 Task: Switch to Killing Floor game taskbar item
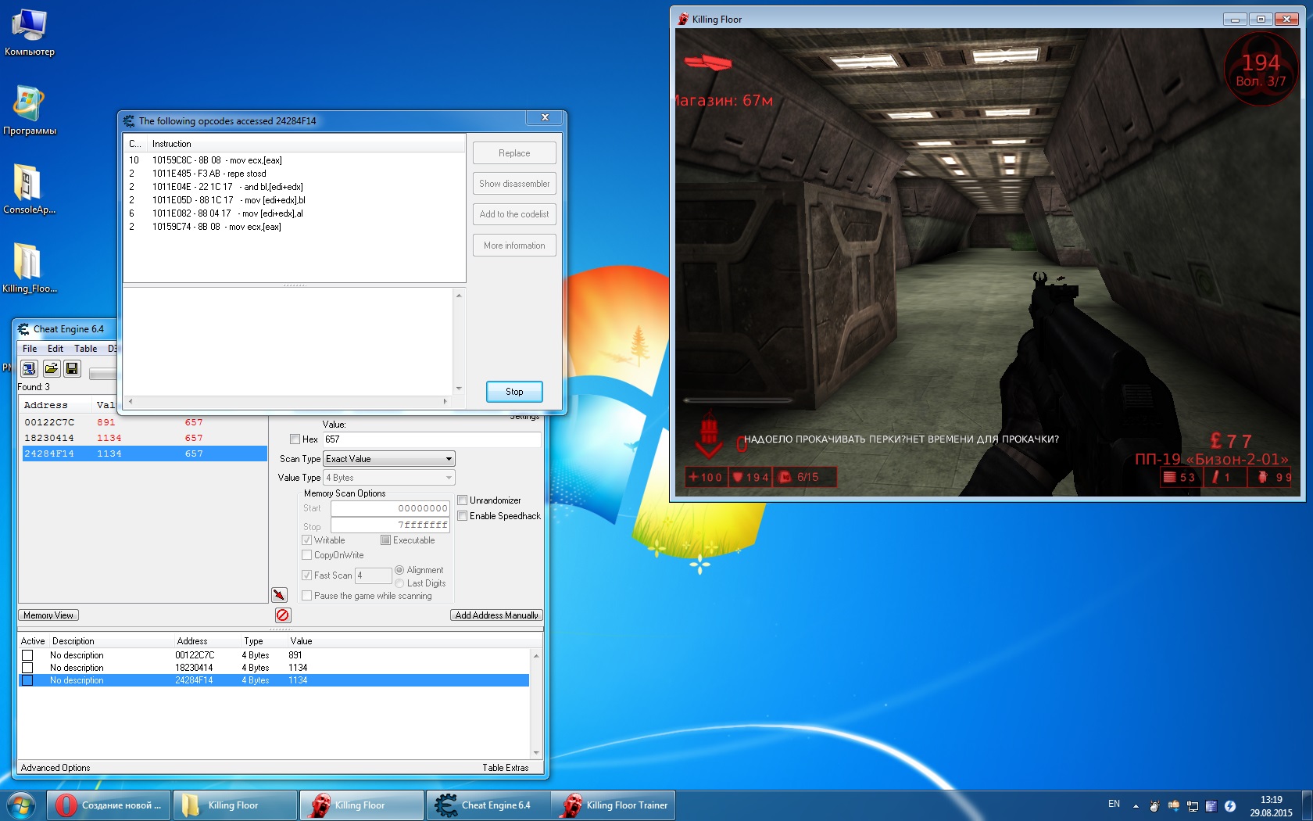pos(362,805)
